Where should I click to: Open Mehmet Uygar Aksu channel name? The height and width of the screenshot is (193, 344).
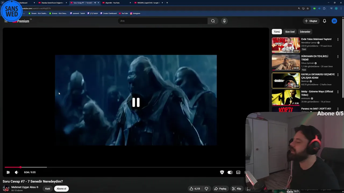pyautogui.click(x=23, y=187)
